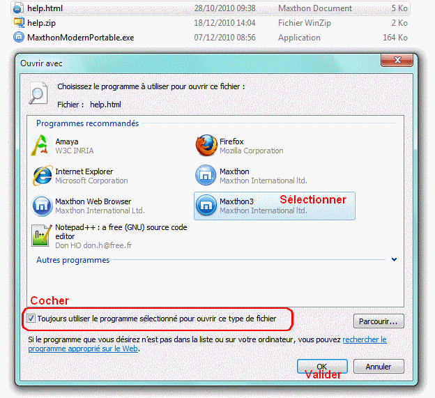
Task: Click the 'Autres programmes' group header
Action: click(73, 260)
